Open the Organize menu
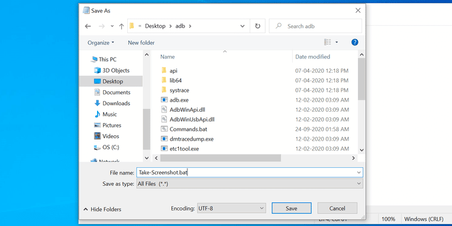The height and width of the screenshot is (226, 452). coord(101,43)
